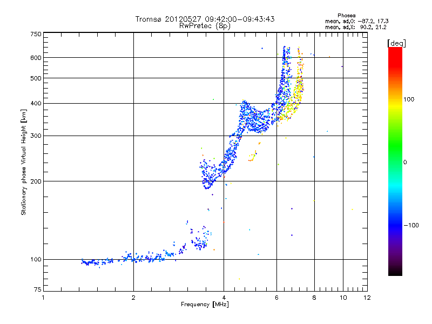The image size is (432, 324).
Task: Click the plot title 'Tromsø 20120527 09:42:00-09:43:43'
Action: (205, 19)
